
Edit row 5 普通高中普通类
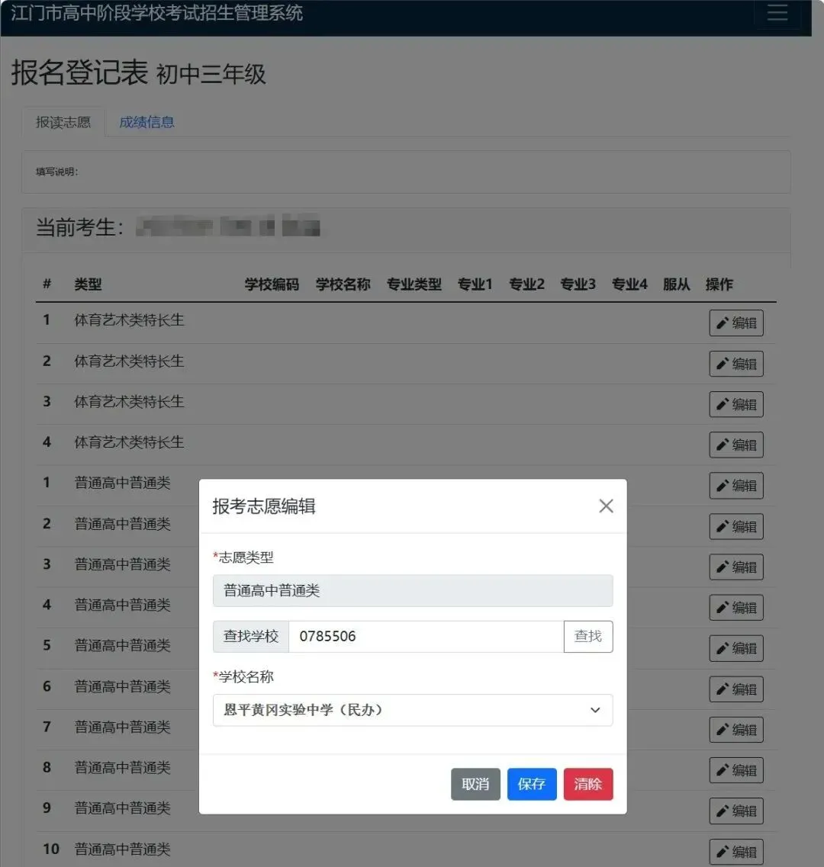coord(736,648)
